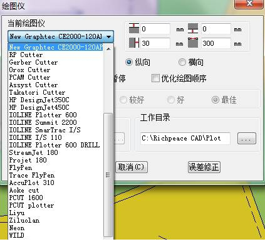Browse for work directory with ... button
The height and width of the screenshot is (249, 265).
247,139
